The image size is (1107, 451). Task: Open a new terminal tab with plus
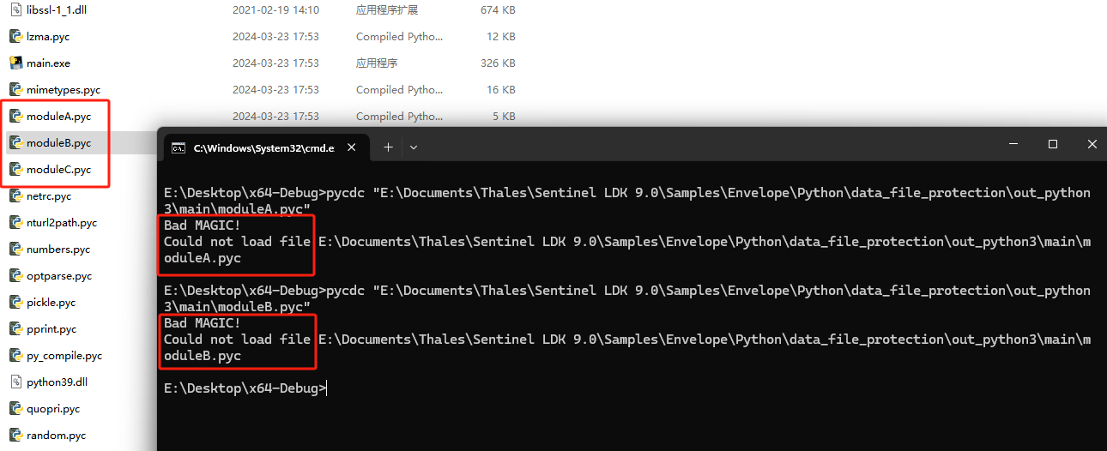(x=388, y=147)
